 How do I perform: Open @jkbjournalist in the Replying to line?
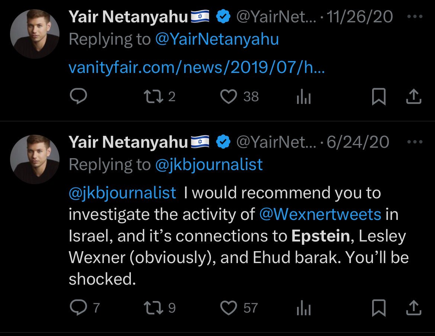(x=209, y=164)
